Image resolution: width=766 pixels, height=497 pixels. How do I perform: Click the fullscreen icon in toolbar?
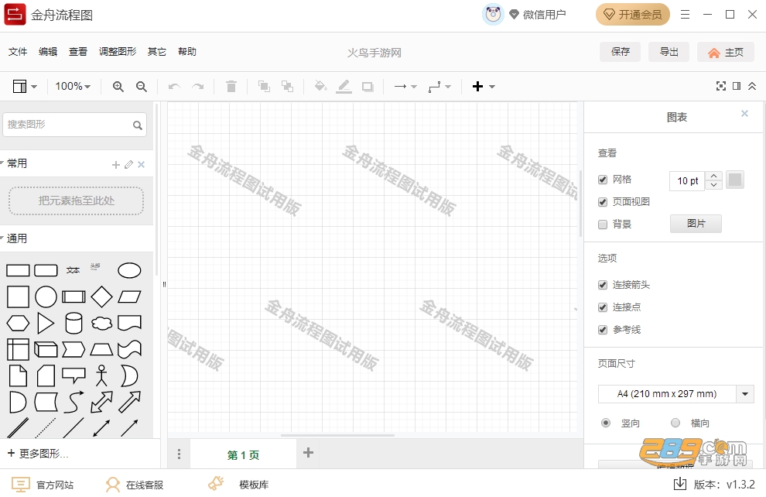coord(721,86)
